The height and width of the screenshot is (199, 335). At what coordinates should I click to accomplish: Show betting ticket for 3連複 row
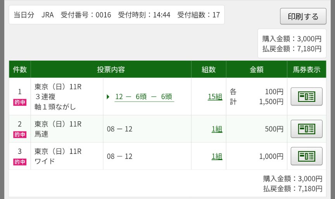click(x=306, y=96)
